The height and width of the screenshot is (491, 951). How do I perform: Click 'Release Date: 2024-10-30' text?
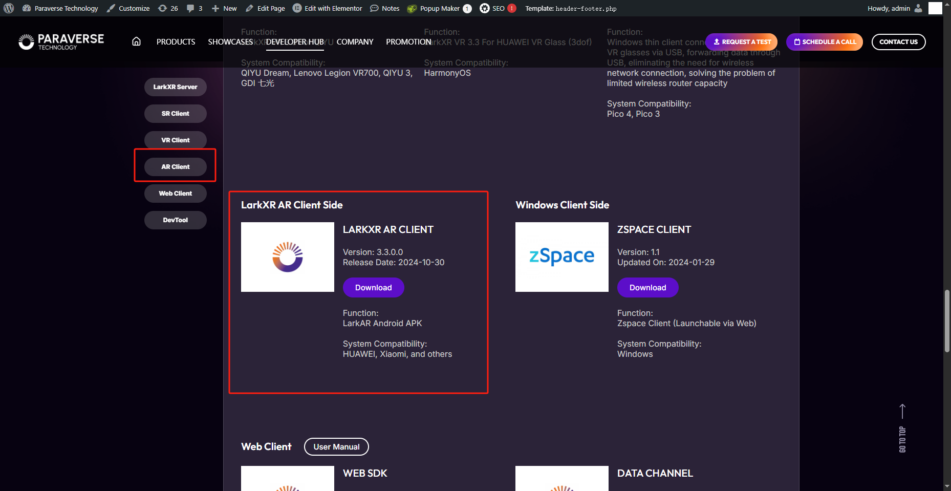pyautogui.click(x=394, y=262)
